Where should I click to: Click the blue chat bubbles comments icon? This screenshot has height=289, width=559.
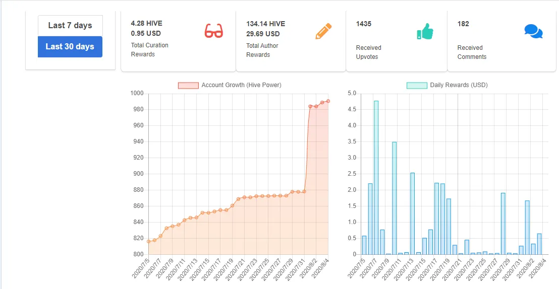tap(533, 31)
